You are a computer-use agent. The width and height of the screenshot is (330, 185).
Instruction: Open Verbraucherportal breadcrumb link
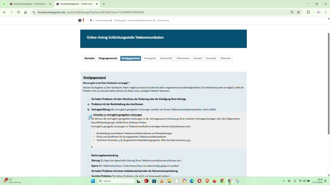coord(103,20)
